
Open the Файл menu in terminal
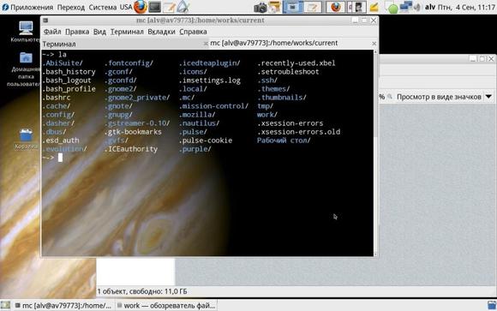click(52, 32)
